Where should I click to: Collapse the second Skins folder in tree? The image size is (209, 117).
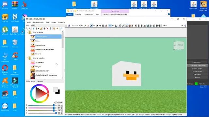[27, 58]
